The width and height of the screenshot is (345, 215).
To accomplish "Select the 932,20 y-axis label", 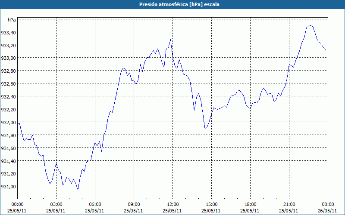I will click(x=8, y=110).
